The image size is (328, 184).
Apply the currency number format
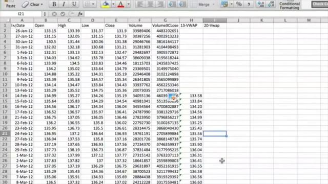point(225,4)
